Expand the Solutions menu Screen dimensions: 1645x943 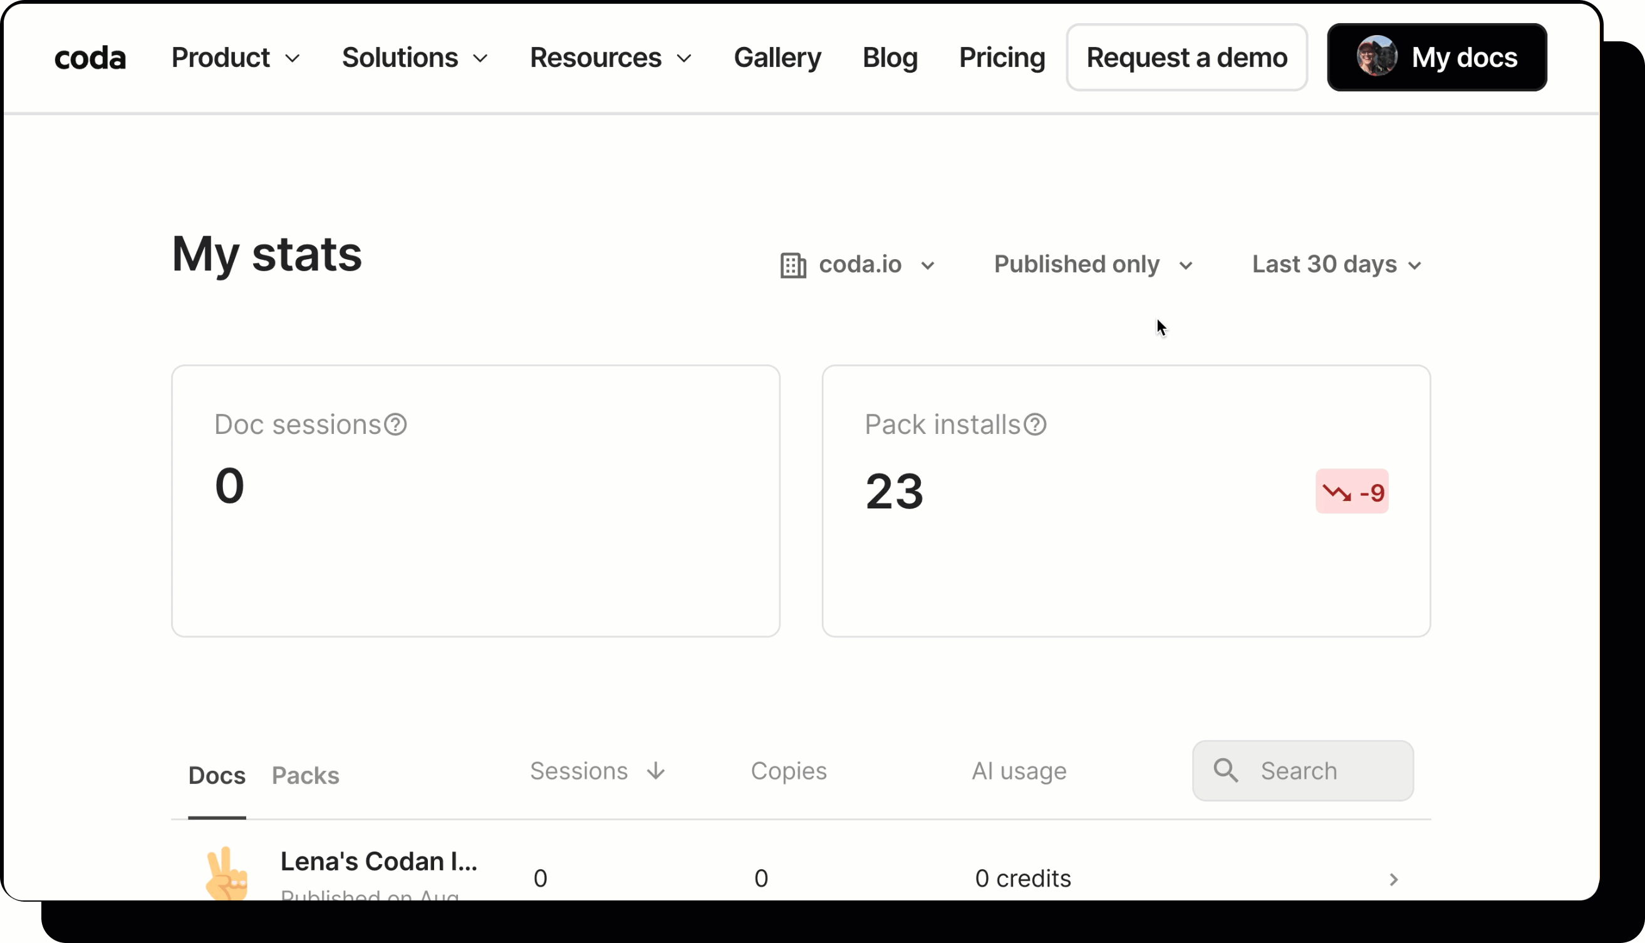point(415,58)
